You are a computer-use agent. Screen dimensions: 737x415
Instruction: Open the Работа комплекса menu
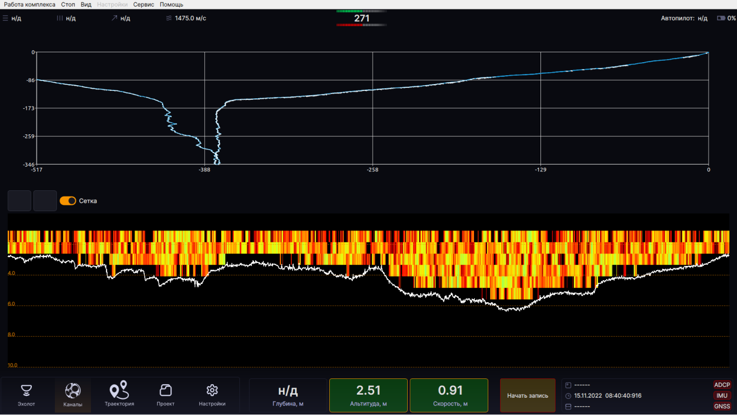29,4
